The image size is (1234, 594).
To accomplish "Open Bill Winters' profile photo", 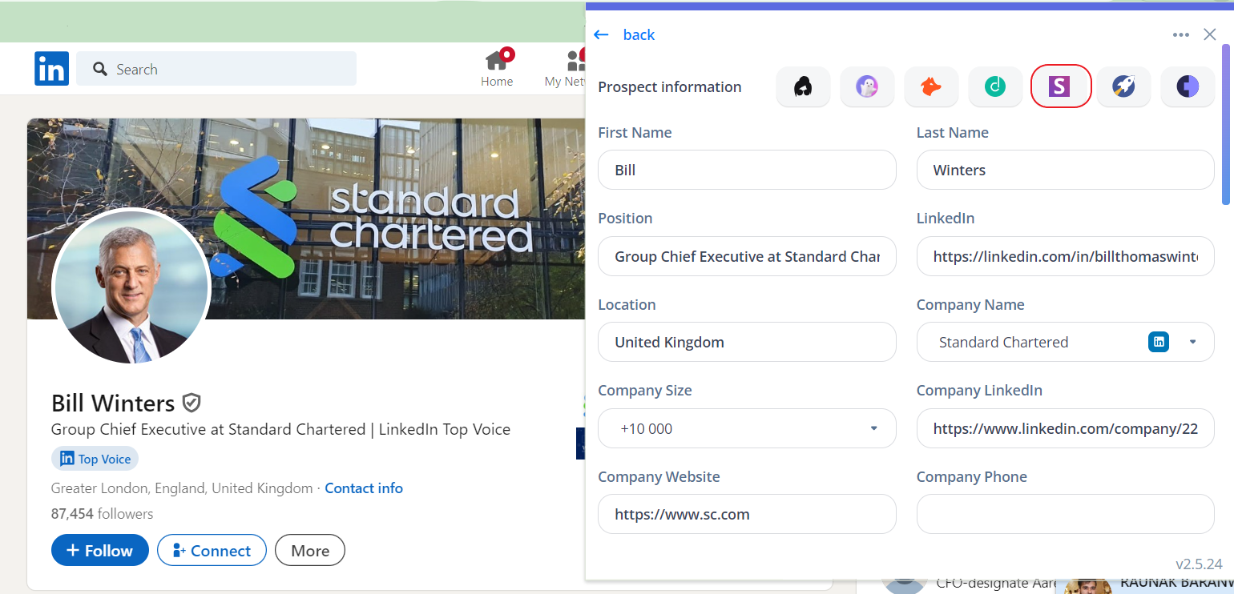I will [131, 287].
